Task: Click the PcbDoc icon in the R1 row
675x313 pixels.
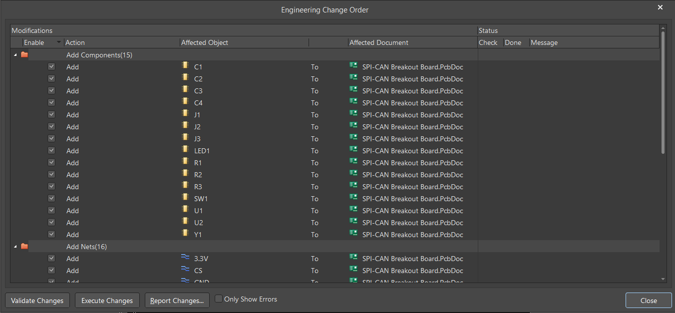Action: 354,162
